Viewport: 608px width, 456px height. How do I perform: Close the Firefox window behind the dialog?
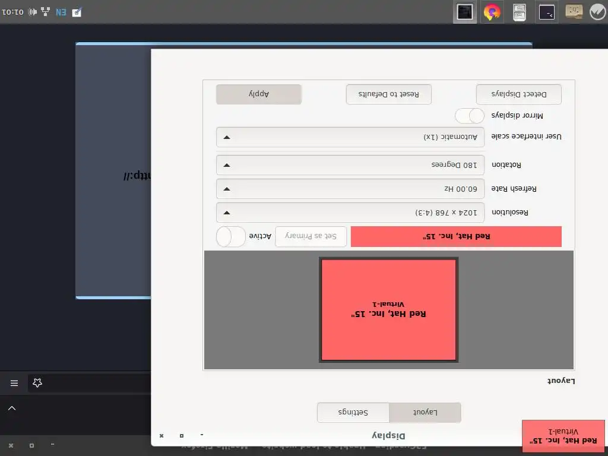coord(11,445)
